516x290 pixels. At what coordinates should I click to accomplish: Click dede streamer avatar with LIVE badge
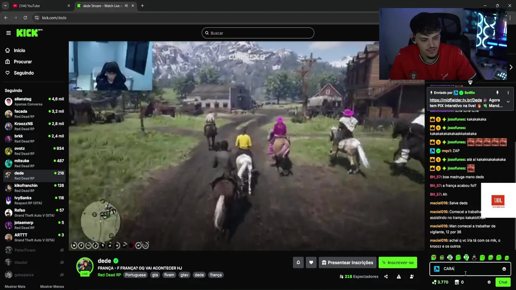click(x=85, y=267)
